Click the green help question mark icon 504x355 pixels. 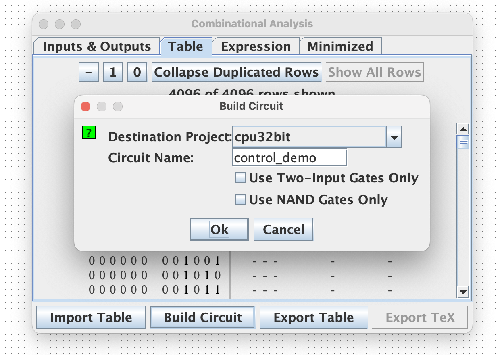[x=89, y=132]
